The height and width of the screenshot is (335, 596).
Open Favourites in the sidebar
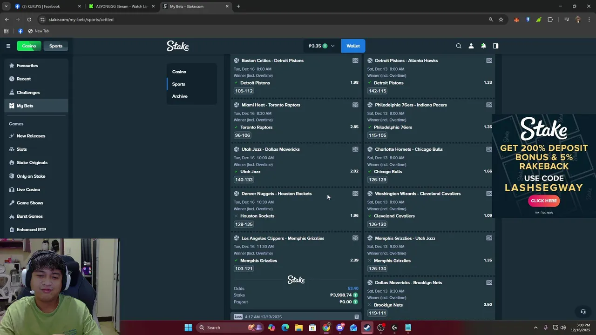[36, 66]
